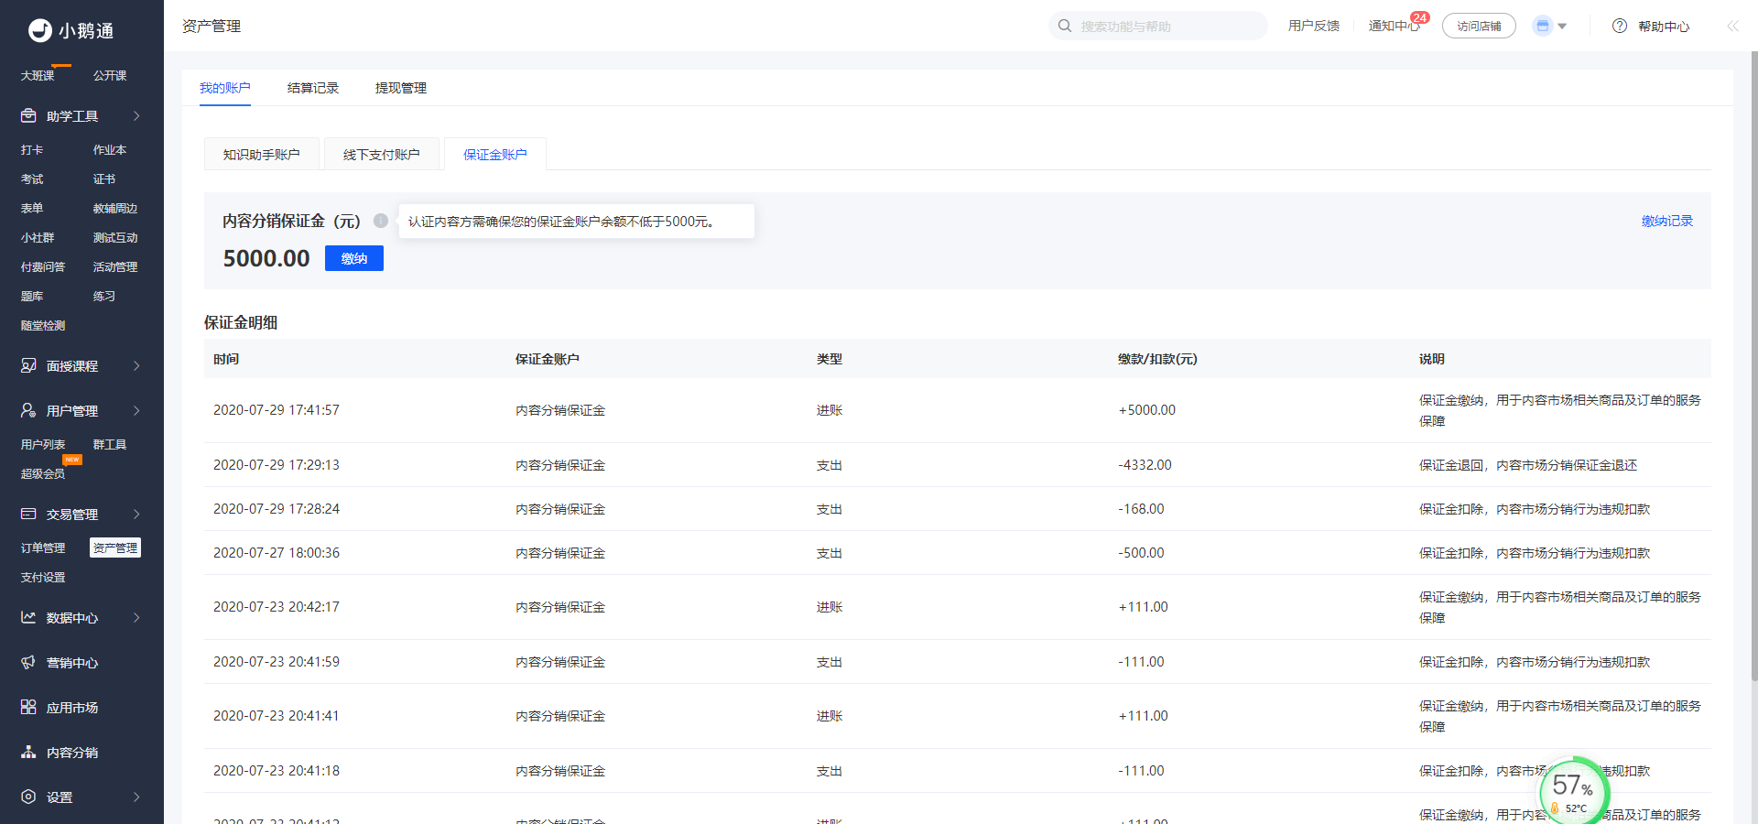
Task: Open 超级会员 in sidebar
Action: click(x=43, y=473)
